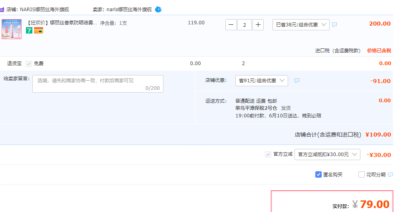396x212 pixels.
Task: Click the green 7-day return icon
Action: (x=29, y=30)
